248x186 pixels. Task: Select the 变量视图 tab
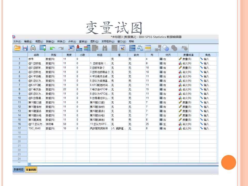click(x=31, y=170)
